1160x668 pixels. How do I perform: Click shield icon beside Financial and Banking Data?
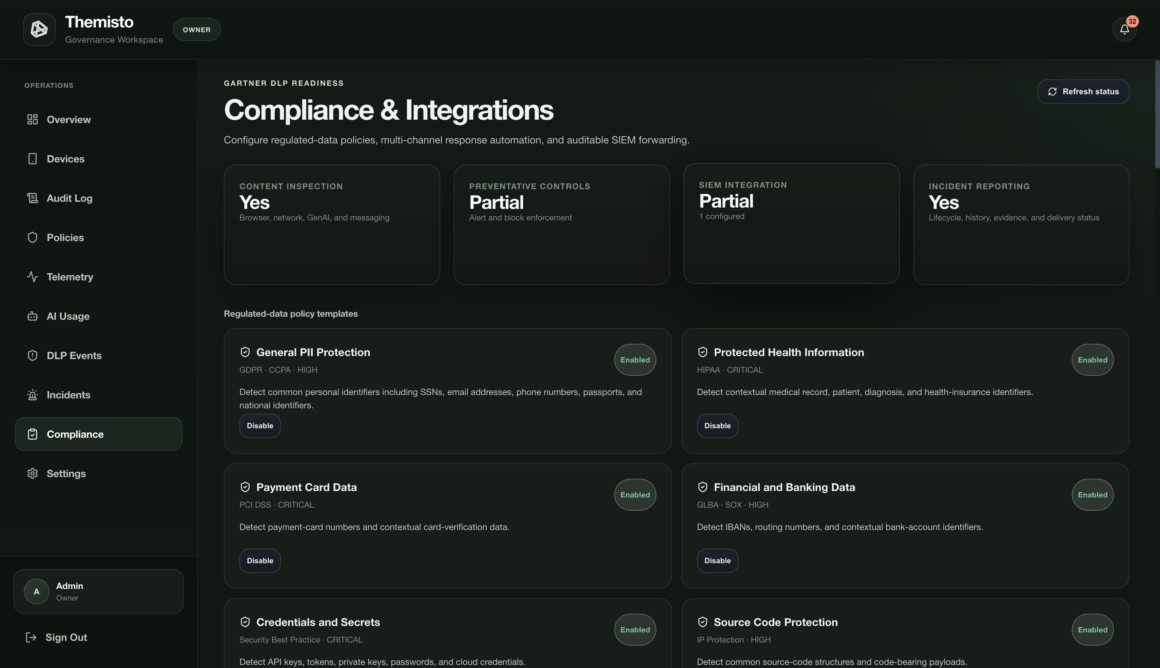click(702, 487)
